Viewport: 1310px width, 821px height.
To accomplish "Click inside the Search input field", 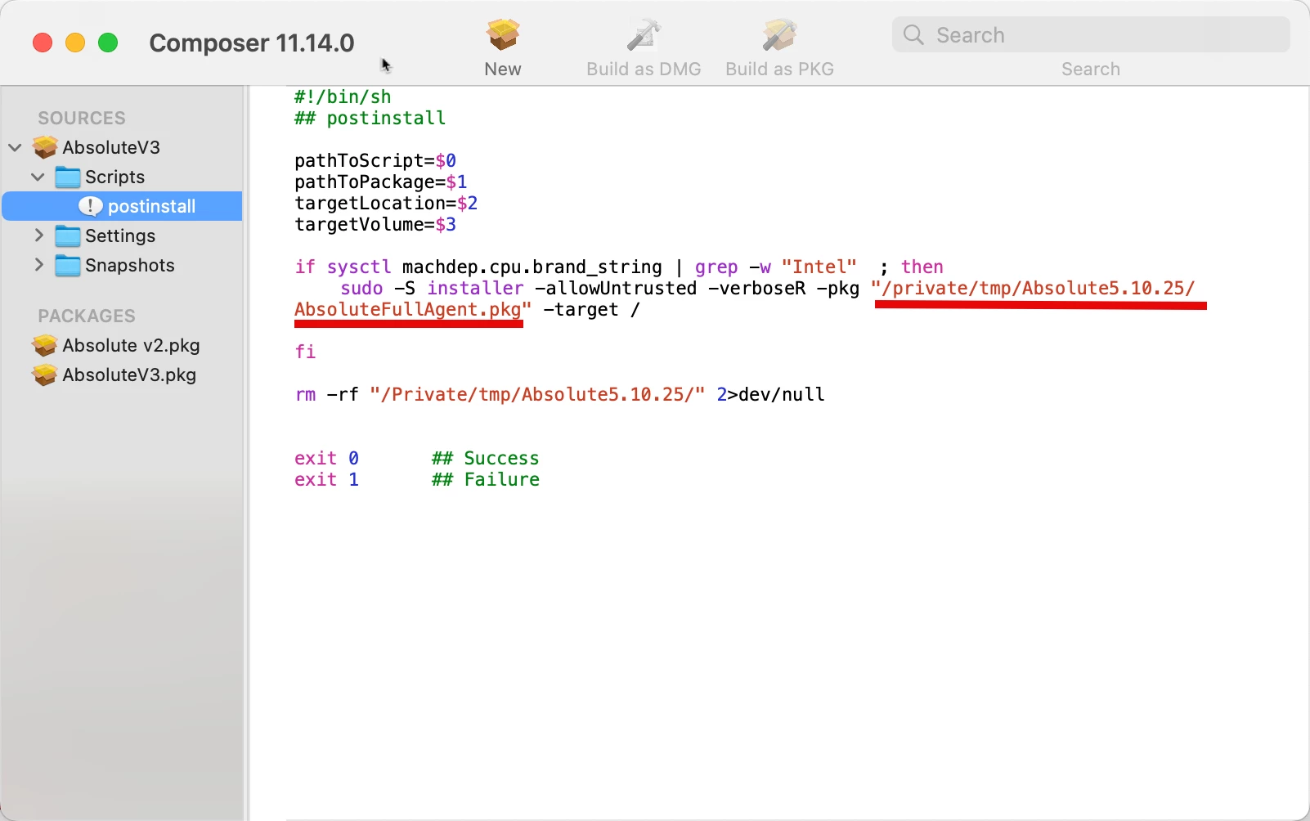I will (1091, 35).
